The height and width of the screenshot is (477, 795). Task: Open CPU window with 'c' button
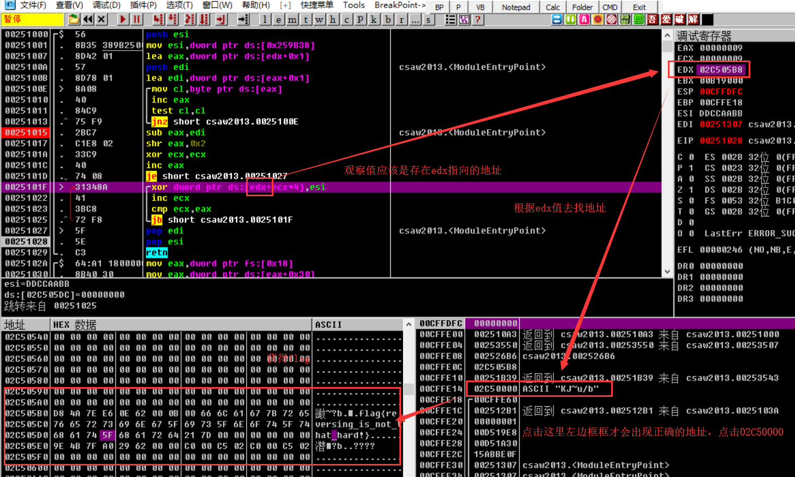pyautogui.click(x=347, y=20)
